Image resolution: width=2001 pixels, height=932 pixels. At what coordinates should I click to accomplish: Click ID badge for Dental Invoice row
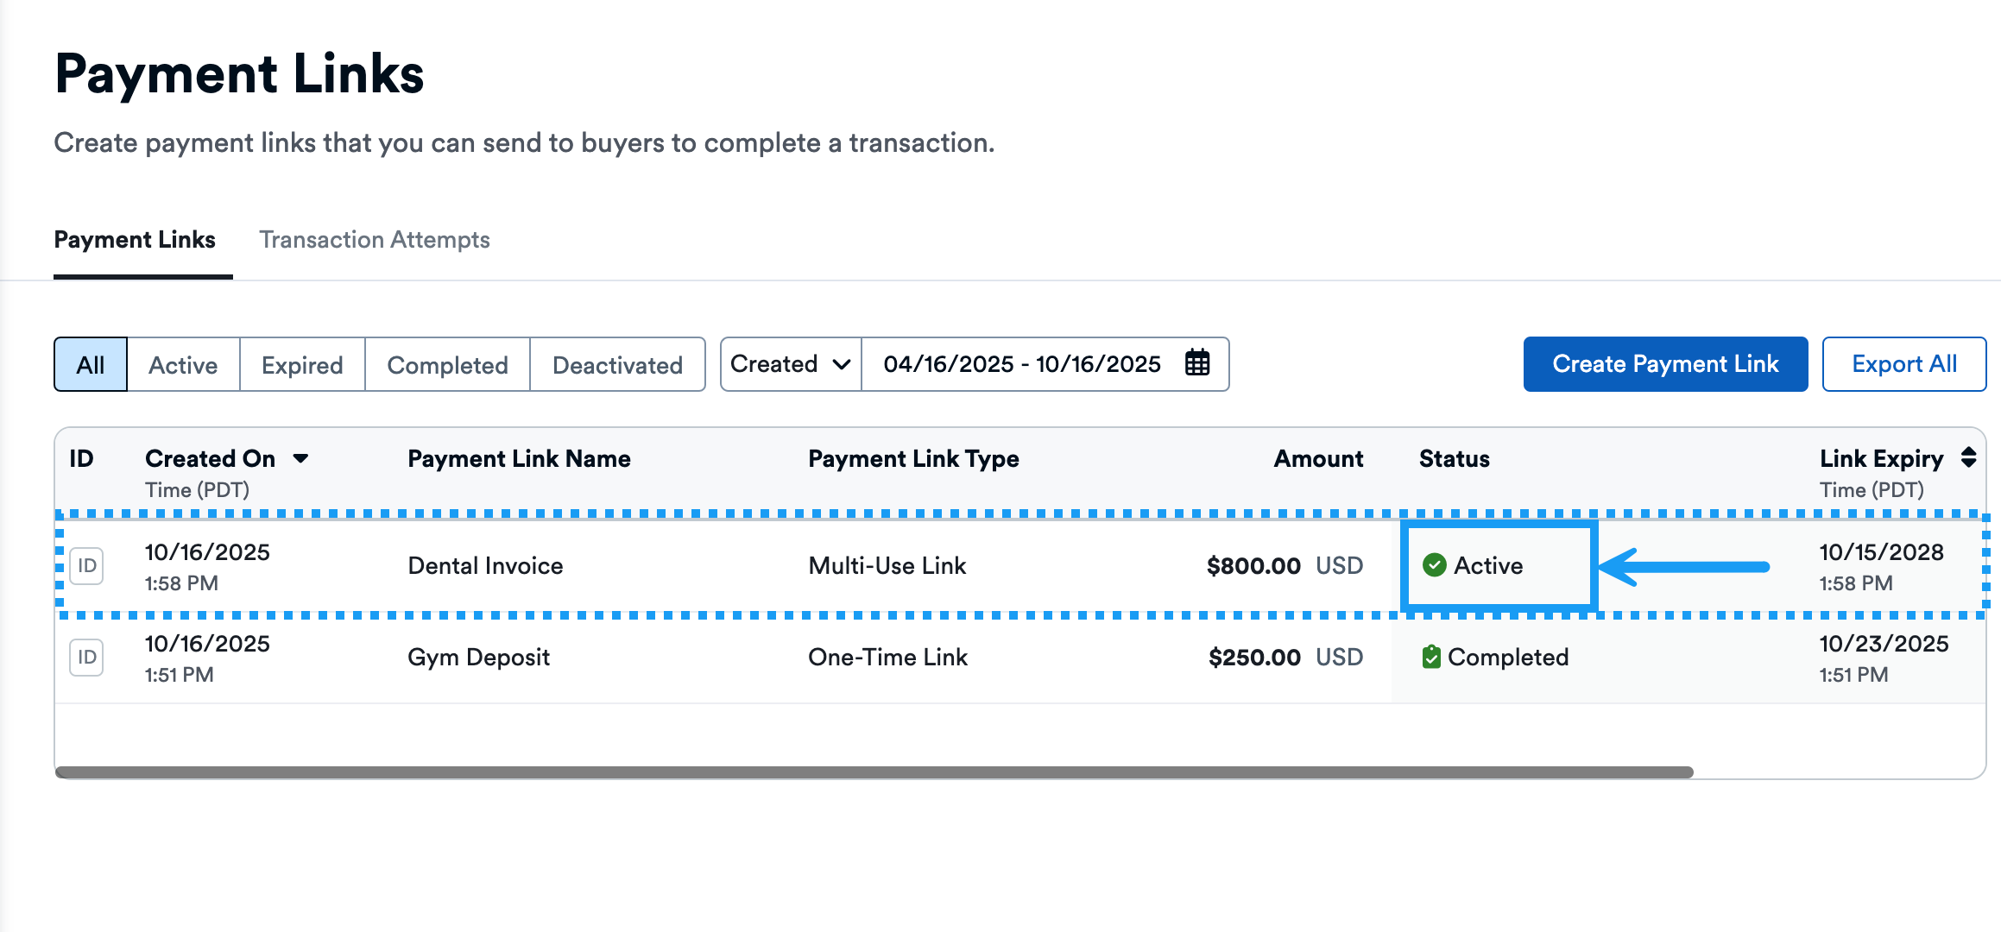86,566
